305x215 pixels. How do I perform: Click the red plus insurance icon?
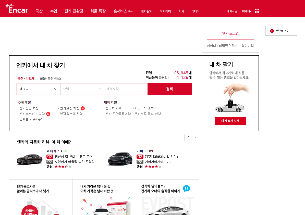coord(272,31)
